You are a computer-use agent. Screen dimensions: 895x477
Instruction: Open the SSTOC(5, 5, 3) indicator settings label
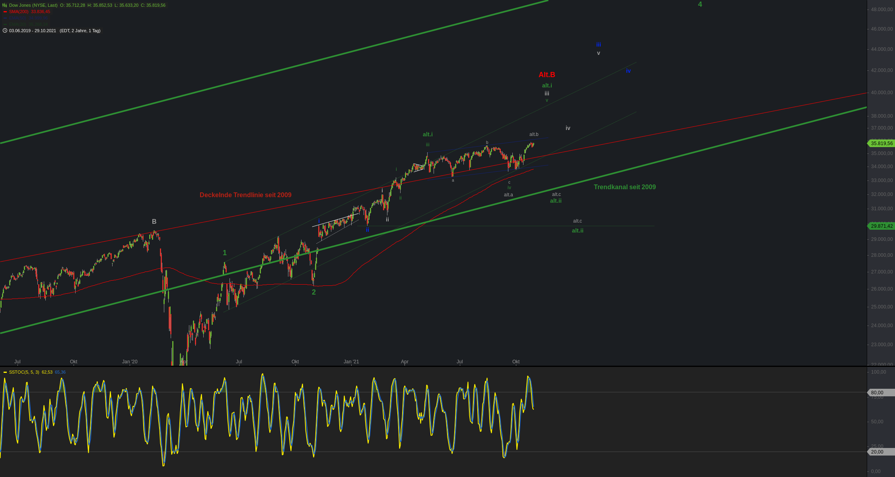click(24, 372)
